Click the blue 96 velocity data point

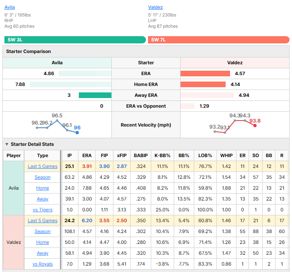(77, 133)
